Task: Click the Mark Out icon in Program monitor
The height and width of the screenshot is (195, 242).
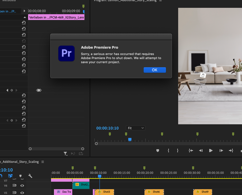Action: tap(178, 151)
